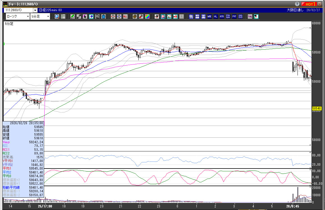Toggle the Log scale button
Image resolution: width=325 pixels, height=210 pixels.
[250, 17]
